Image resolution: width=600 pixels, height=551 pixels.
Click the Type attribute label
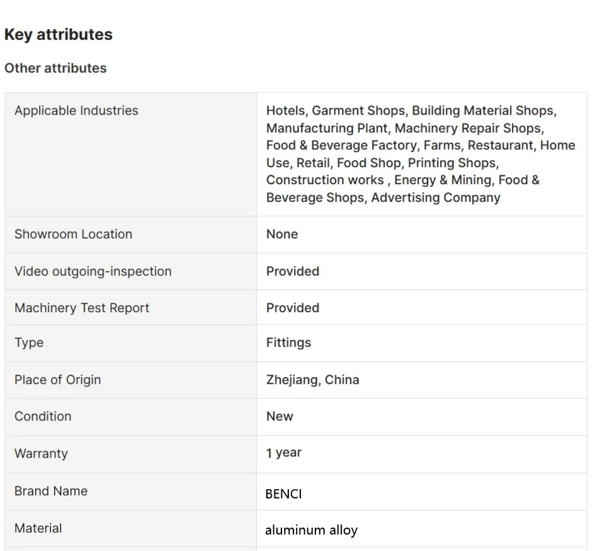coord(29,342)
